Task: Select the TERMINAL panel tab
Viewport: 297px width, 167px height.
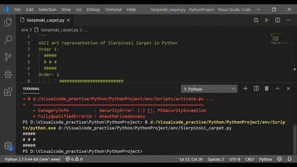Action: pyautogui.click(x=31, y=89)
